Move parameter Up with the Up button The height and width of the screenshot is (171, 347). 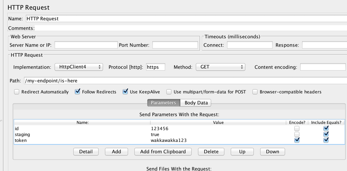[x=242, y=152]
